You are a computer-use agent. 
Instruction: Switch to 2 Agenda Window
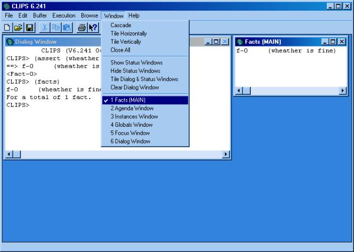(145, 108)
